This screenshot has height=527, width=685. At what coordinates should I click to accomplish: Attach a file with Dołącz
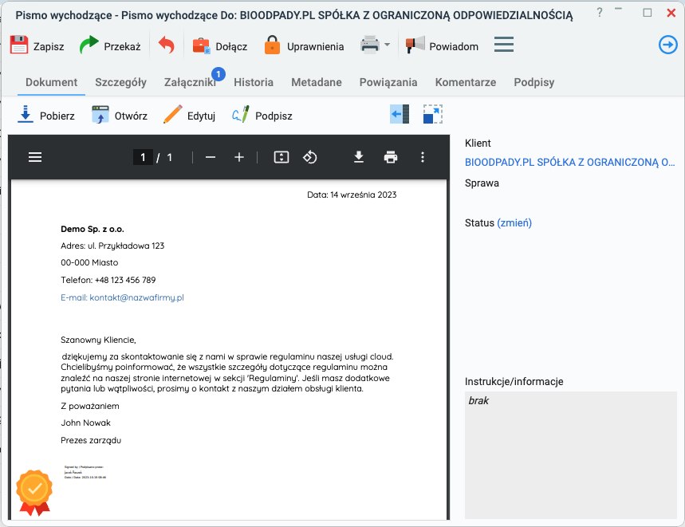tap(220, 46)
